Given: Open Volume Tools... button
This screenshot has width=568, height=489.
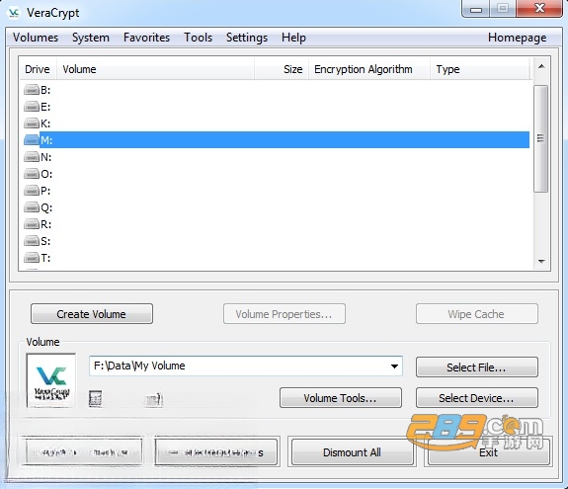Looking at the screenshot, I should pos(341,398).
